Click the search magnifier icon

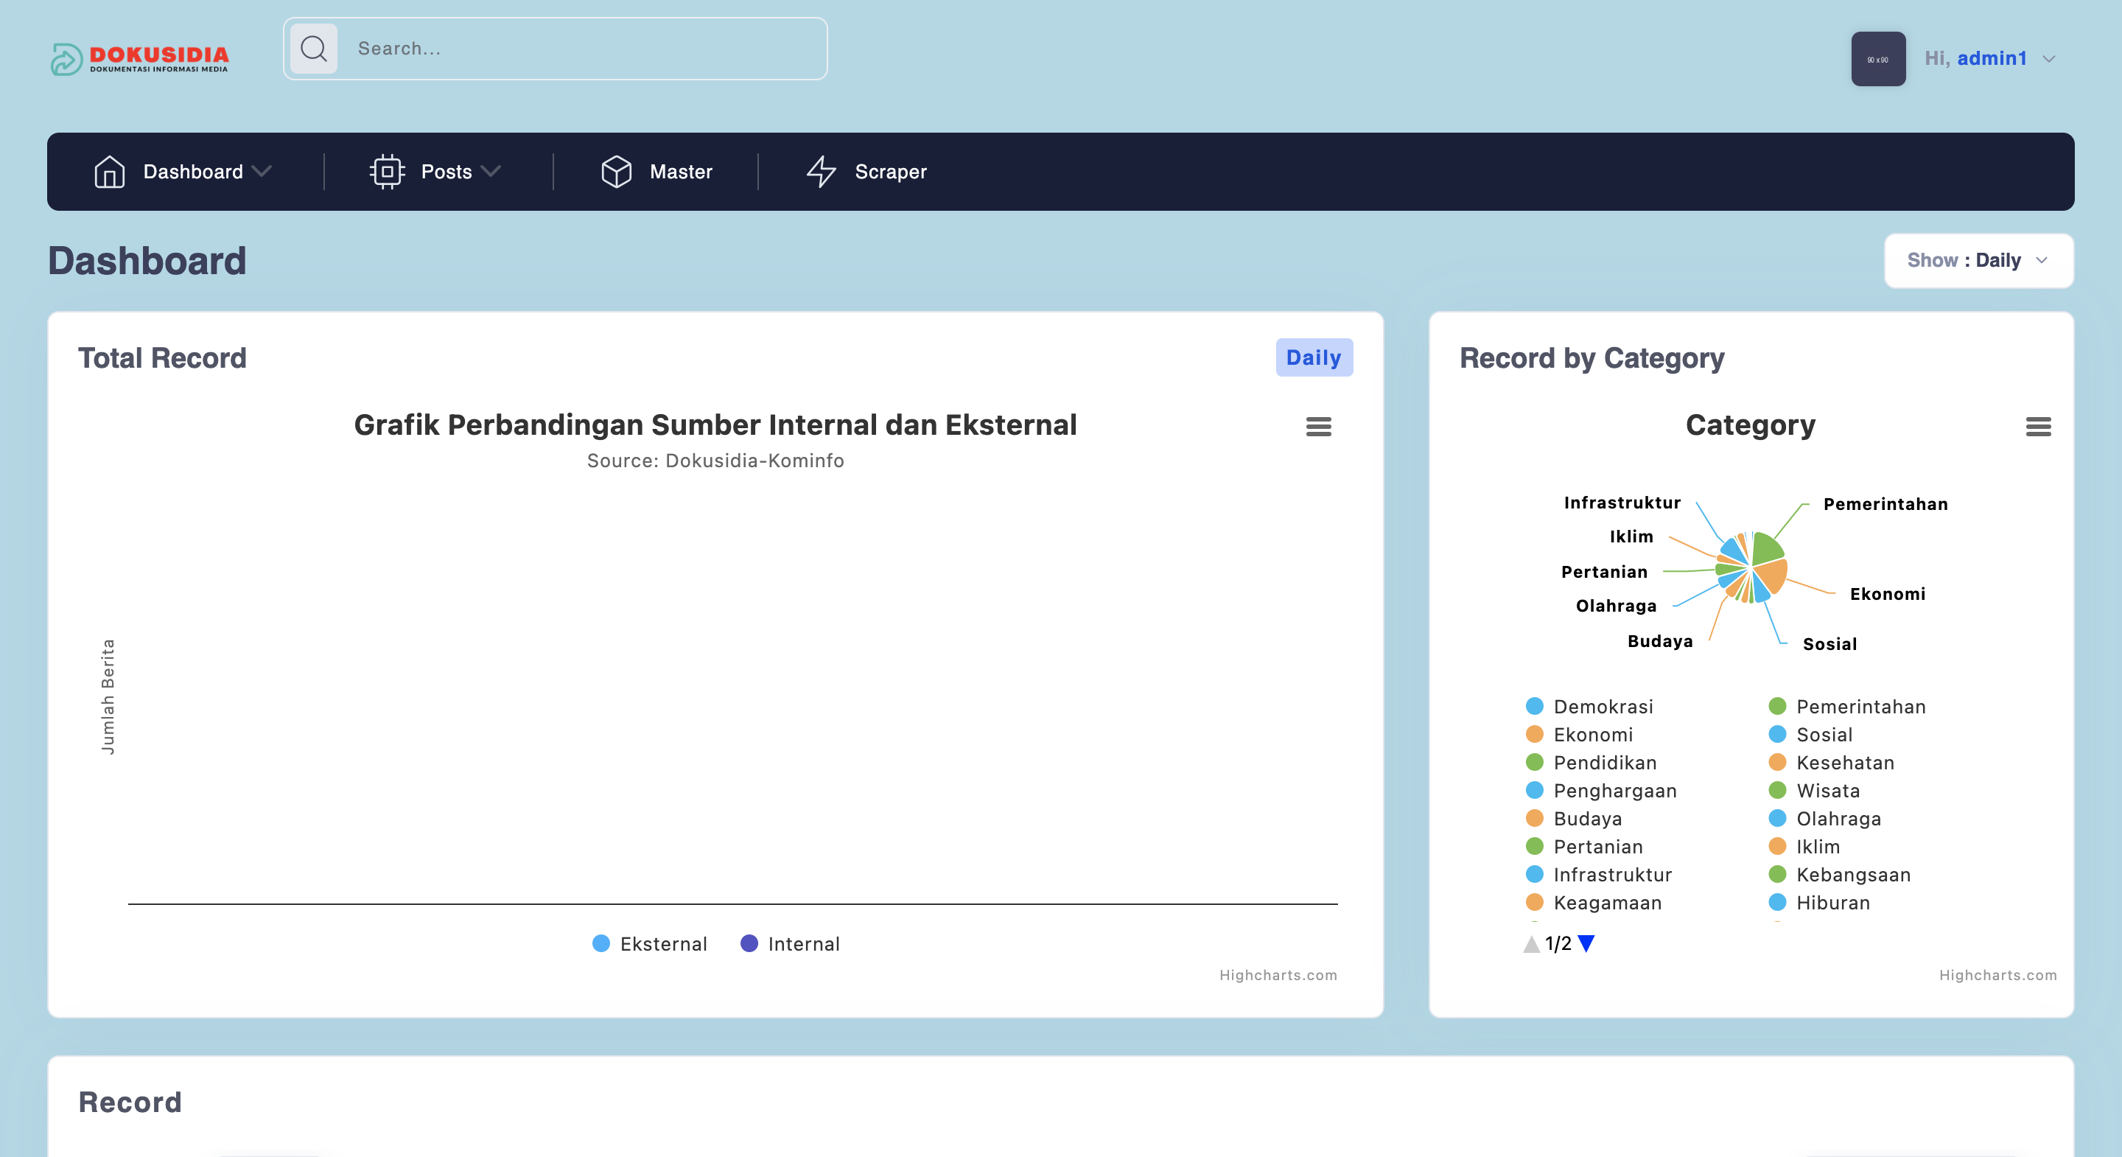pyautogui.click(x=314, y=49)
